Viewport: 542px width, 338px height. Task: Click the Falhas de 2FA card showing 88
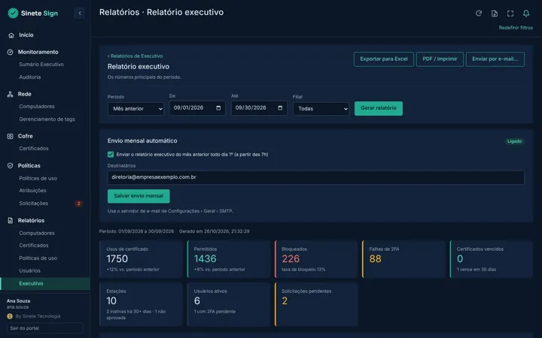coord(403,259)
